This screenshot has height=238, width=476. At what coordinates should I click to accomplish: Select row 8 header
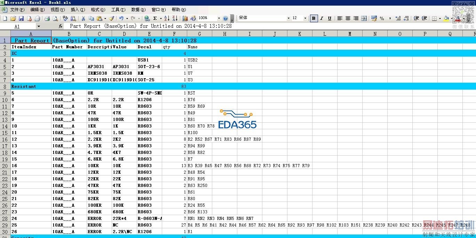click(5, 86)
